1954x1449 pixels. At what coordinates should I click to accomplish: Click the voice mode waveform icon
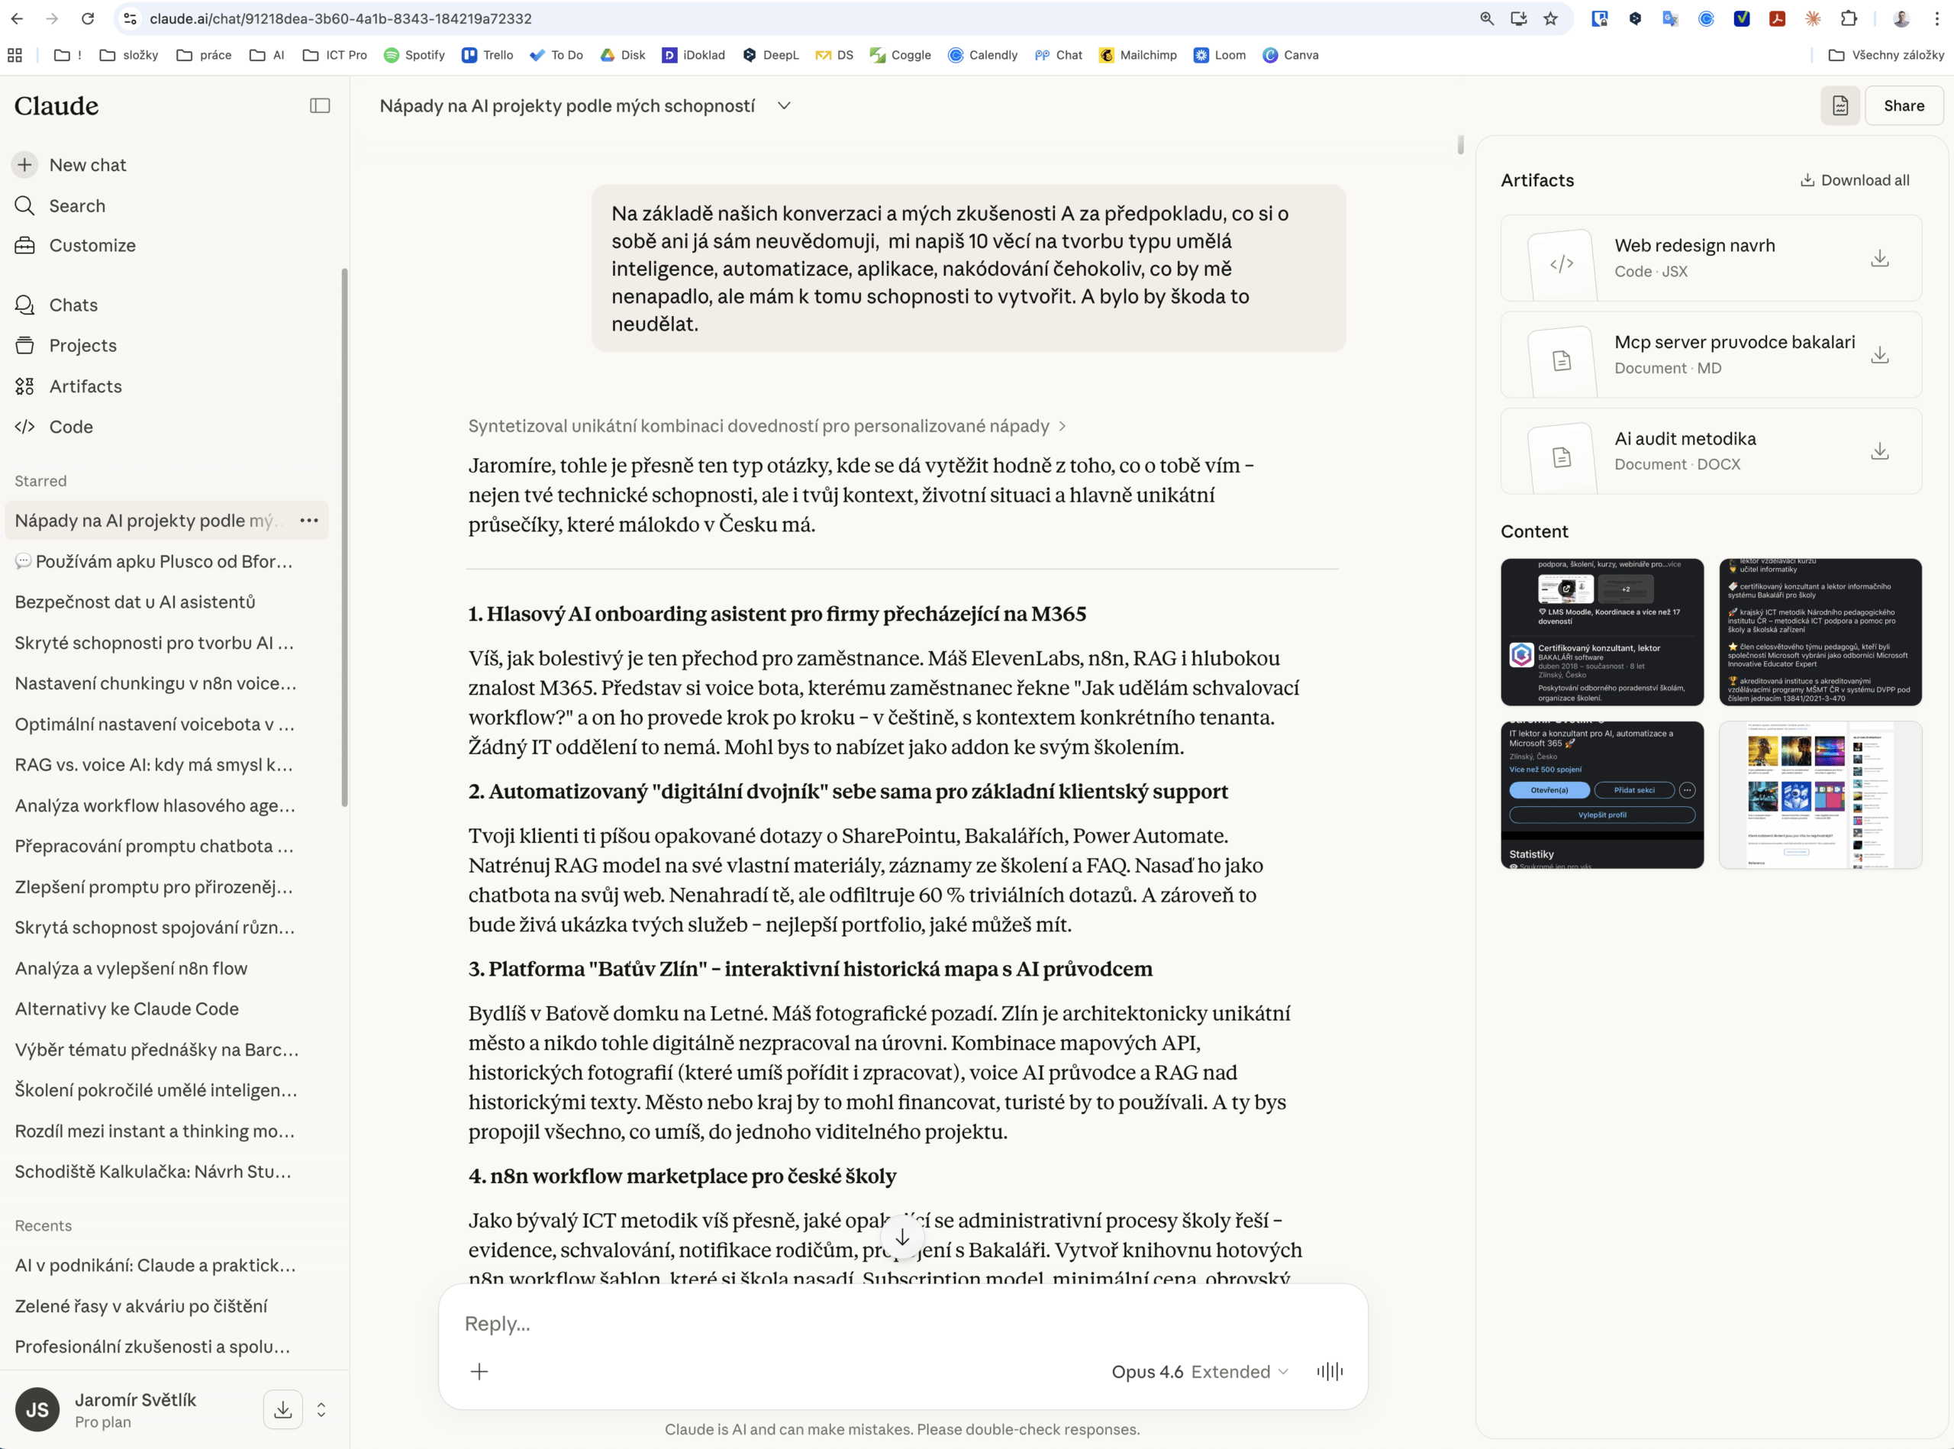(x=1330, y=1371)
